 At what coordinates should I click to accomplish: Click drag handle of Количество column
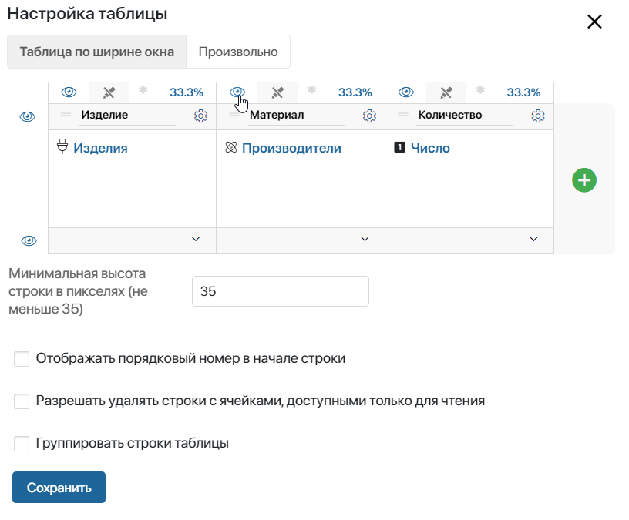403,115
